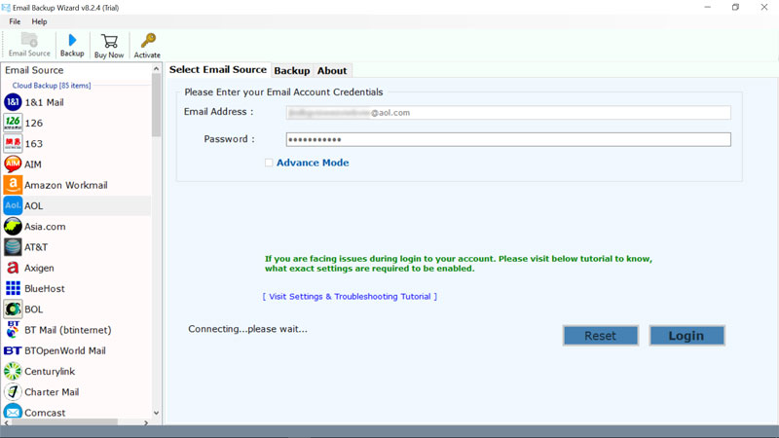Screen dimensions: 779x438
Task: Select the AT&T source icon
Action: coord(13,247)
